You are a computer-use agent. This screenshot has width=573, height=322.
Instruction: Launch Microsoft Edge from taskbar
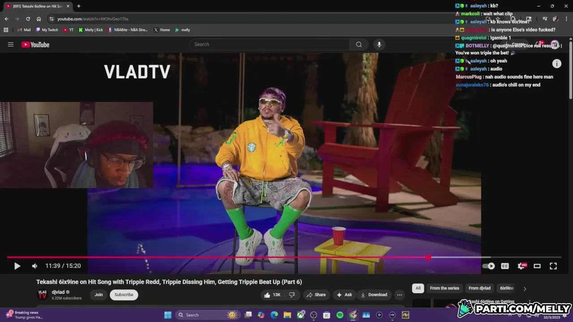tap(274, 315)
